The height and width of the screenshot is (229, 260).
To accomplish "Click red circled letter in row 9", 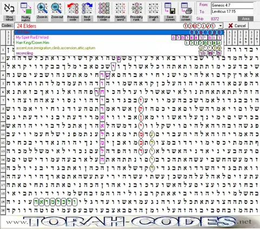I will coord(141,118).
